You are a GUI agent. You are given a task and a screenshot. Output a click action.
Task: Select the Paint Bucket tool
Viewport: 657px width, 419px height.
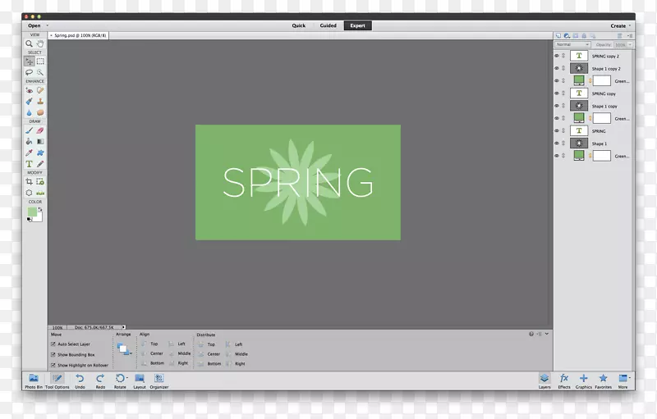click(x=29, y=141)
